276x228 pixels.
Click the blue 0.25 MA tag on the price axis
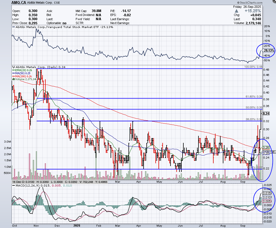pyautogui.click(x=266, y=153)
